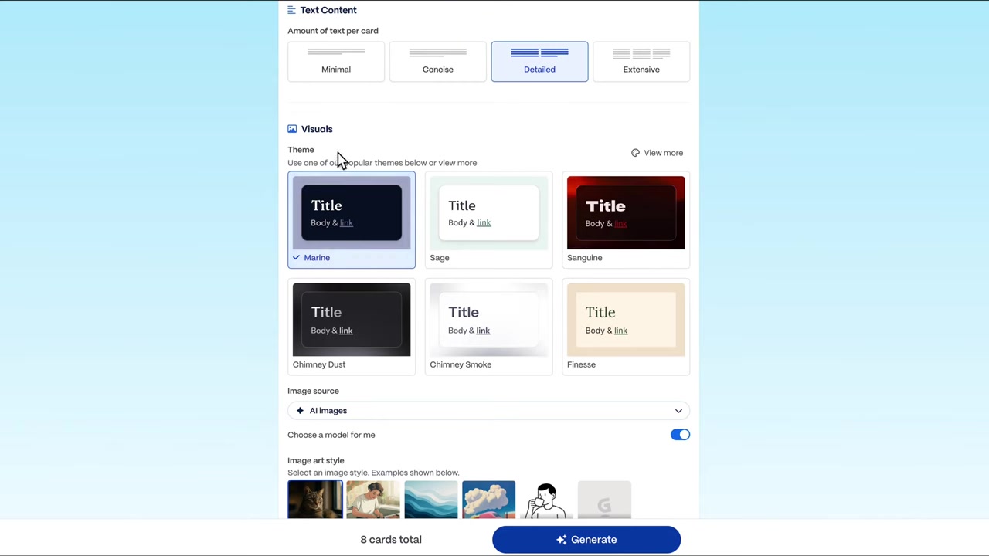Select the cat photo art style
The height and width of the screenshot is (556, 989).
[315, 499]
